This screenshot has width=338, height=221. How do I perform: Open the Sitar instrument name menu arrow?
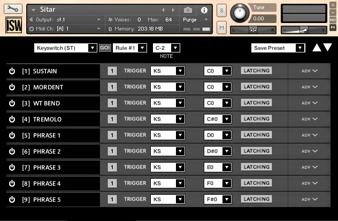coord(33,10)
